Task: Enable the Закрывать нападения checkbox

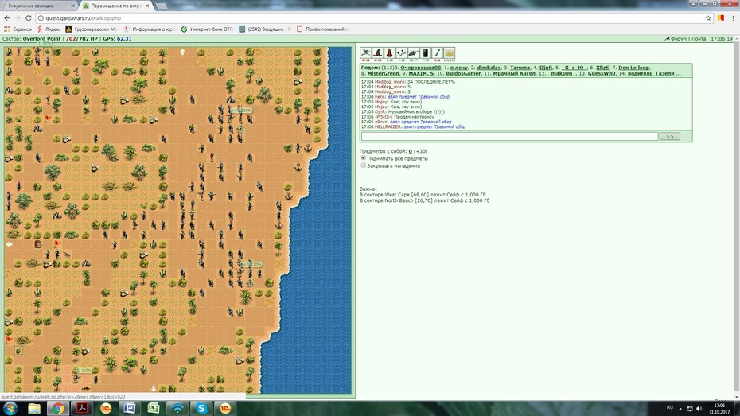Action: pyautogui.click(x=364, y=165)
